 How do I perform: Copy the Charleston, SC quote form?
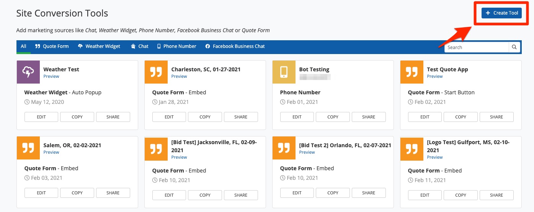[205, 117]
